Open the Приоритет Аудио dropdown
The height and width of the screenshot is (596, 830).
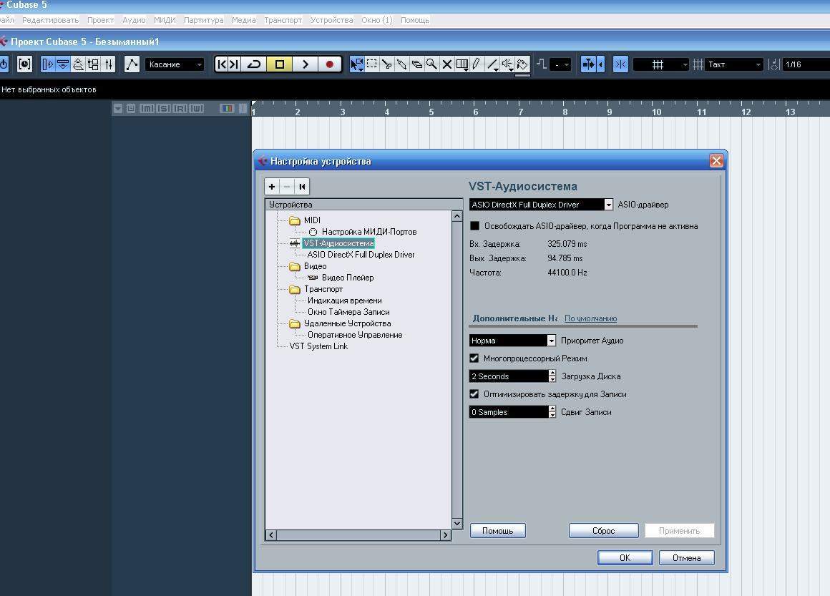tap(551, 341)
